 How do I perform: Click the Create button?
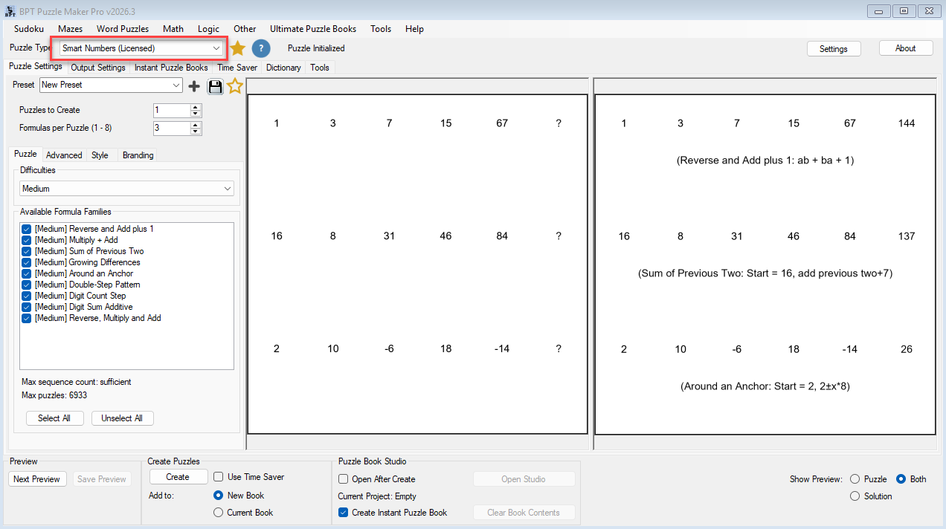click(178, 477)
